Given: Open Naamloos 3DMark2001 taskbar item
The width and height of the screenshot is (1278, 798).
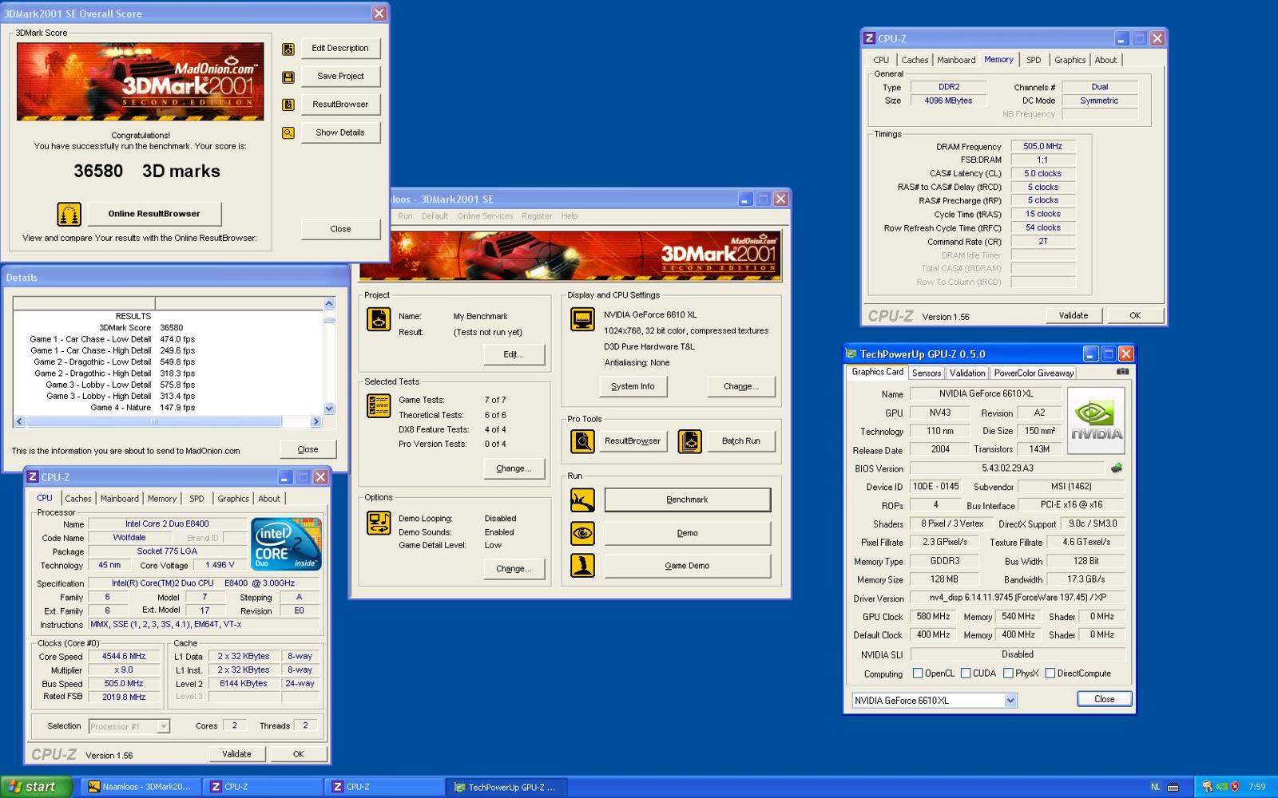Looking at the screenshot, I should click(x=141, y=787).
